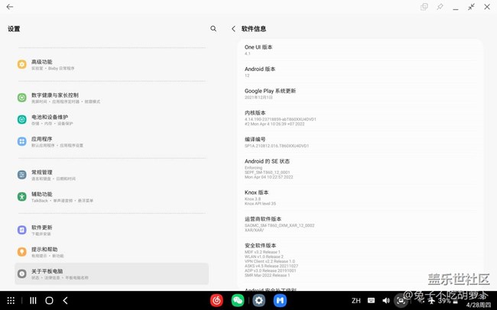Click the top-left back arrow

coord(10,7)
